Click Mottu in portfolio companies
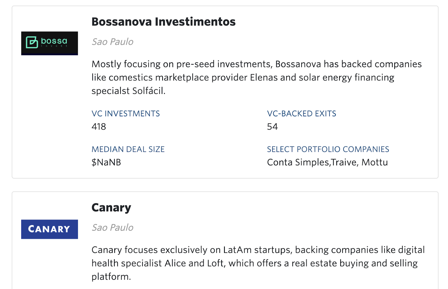This screenshot has width=448, height=289. coord(375,162)
